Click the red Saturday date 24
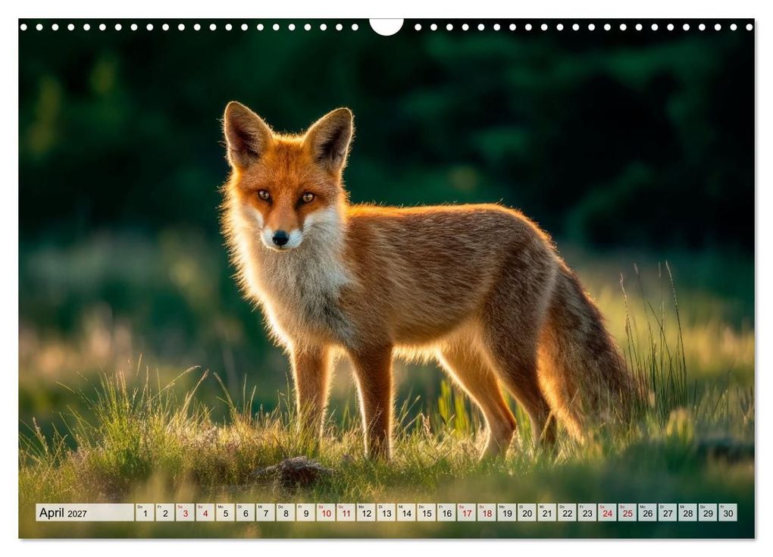This screenshot has width=773, height=557. point(608,512)
